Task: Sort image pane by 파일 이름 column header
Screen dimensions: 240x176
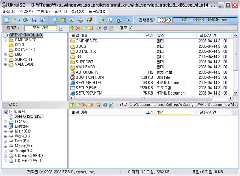Action: 99,36
